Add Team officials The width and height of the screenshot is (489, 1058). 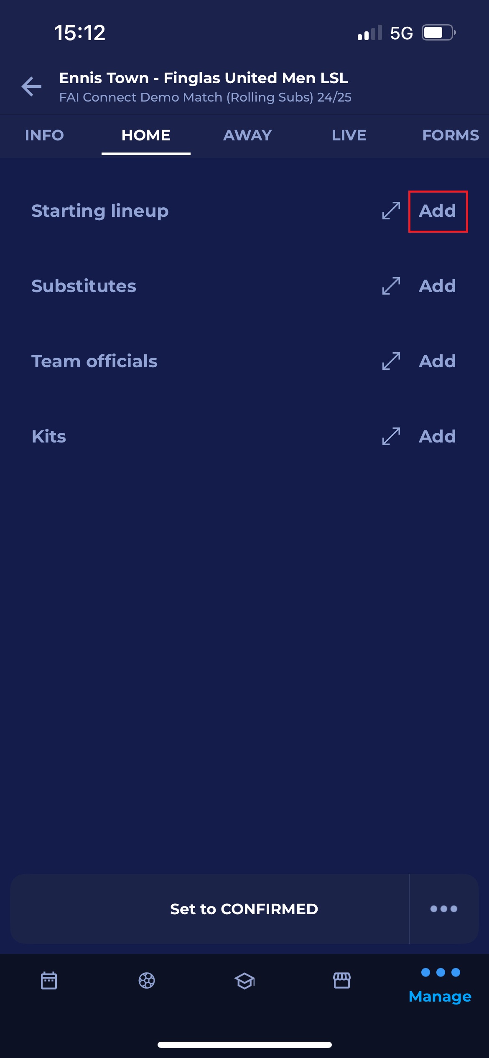click(x=438, y=361)
